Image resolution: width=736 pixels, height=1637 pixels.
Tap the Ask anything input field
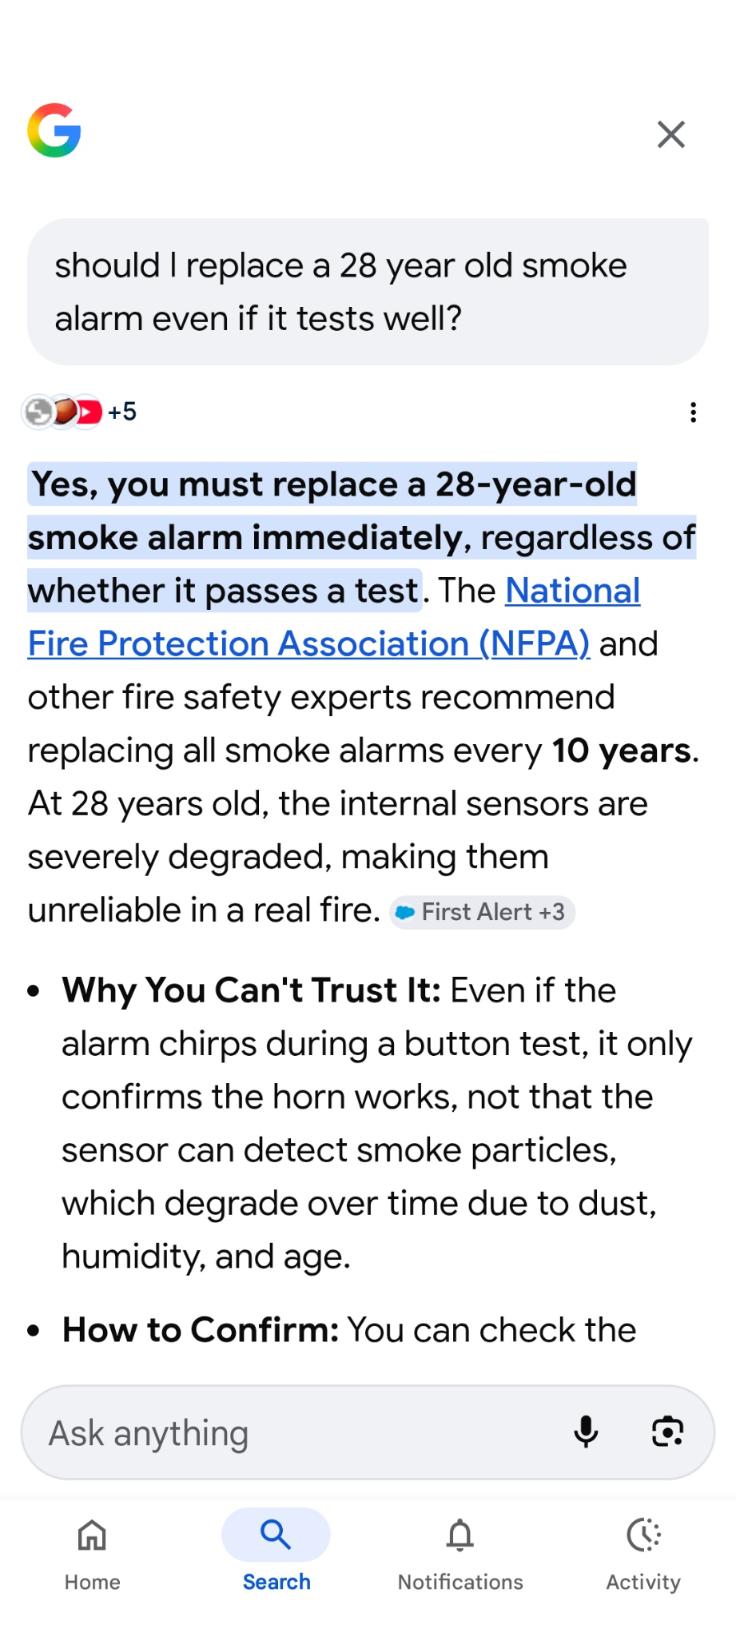pyautogui.click(x=296, y=1432)
